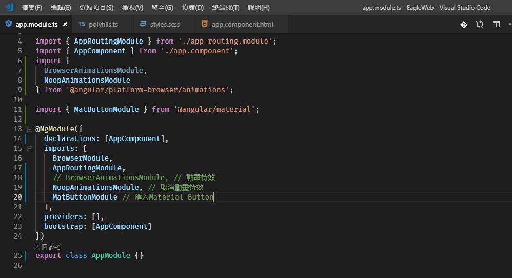The image size is (512, 278).
Task: Open the 編輯(E) menu
Action: pyautogui.click(x=61, y=8)
